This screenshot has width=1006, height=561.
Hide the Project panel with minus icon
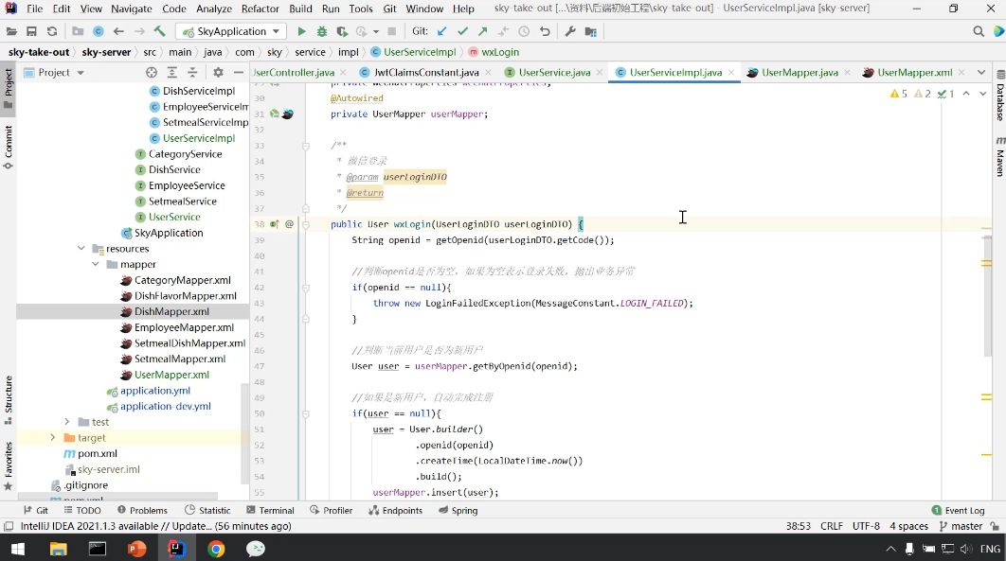[x=239, y=72]
